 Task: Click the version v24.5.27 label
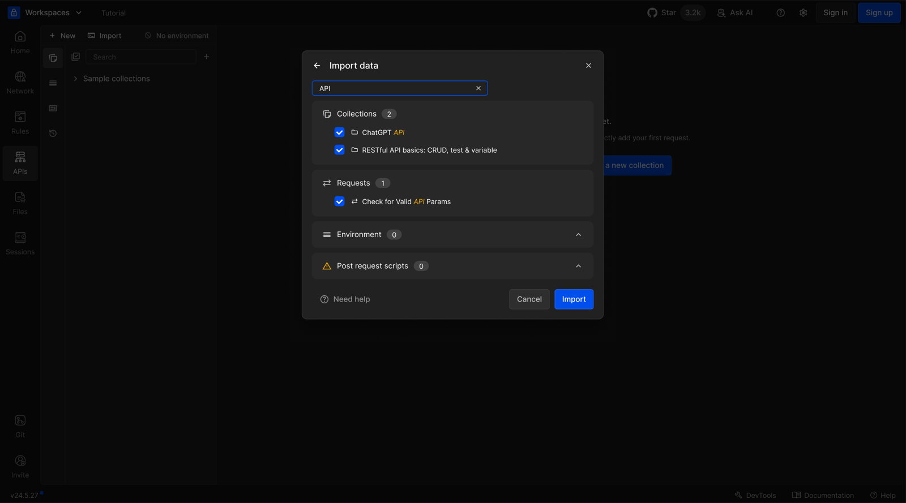point(24,495)
